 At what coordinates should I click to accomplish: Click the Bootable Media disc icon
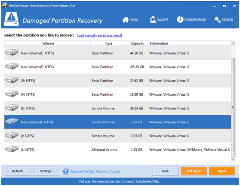(180, 19)
